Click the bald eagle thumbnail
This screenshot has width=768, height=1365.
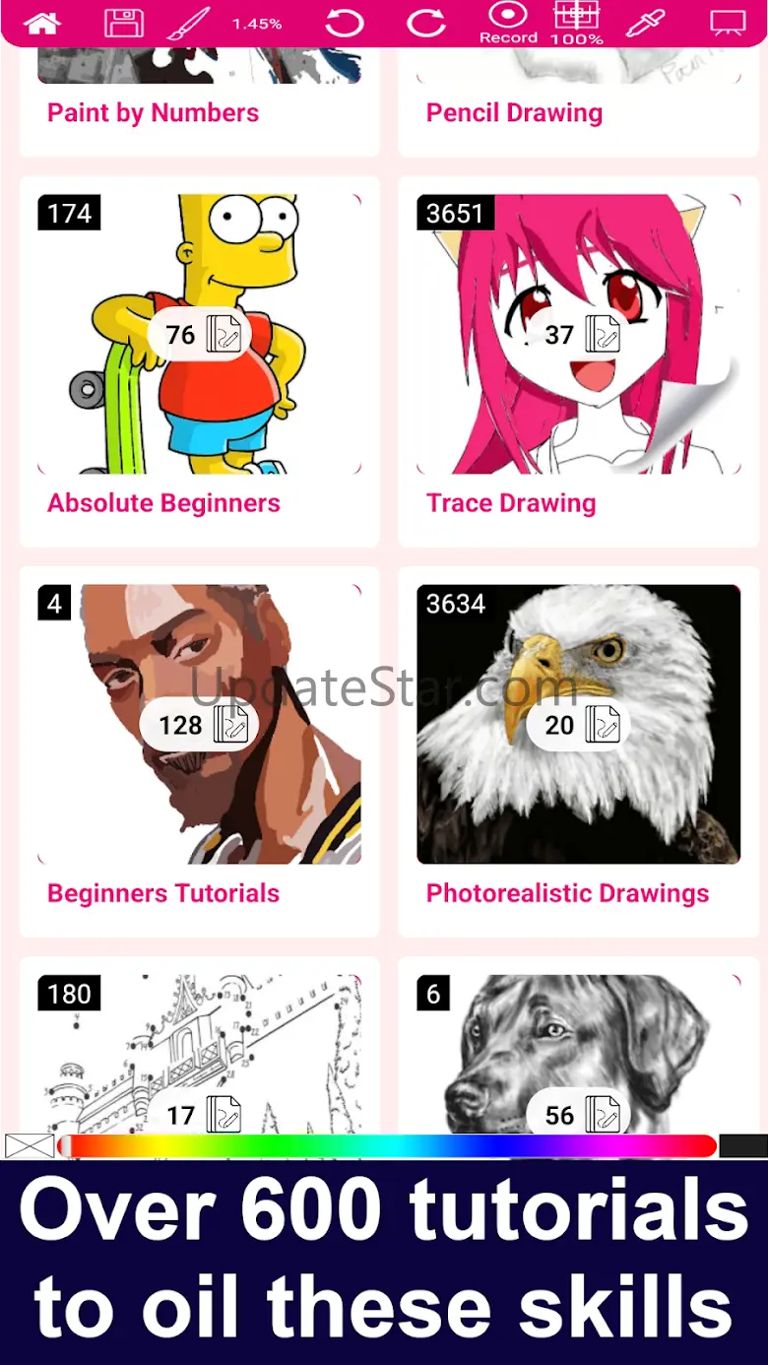click(579, 725)
